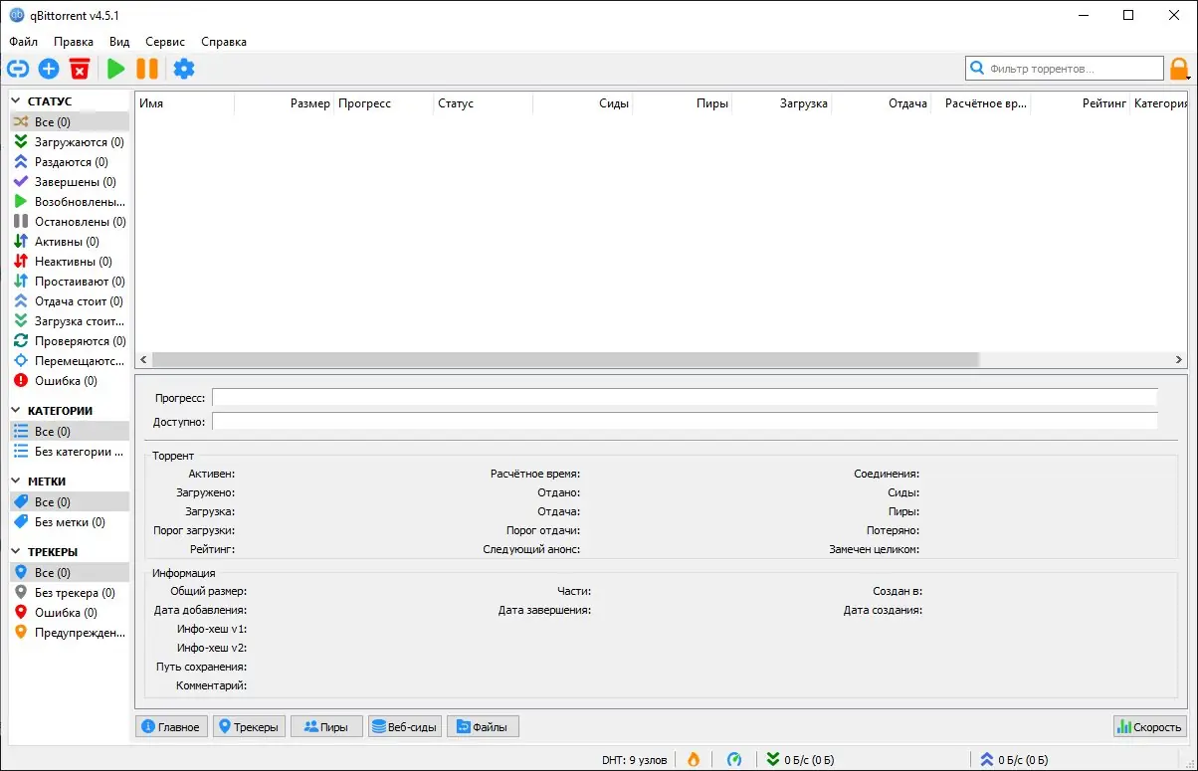Open settings via the gear icon
The width and height of the screenshot is (1198, 771).
click(x=183, y=69)
